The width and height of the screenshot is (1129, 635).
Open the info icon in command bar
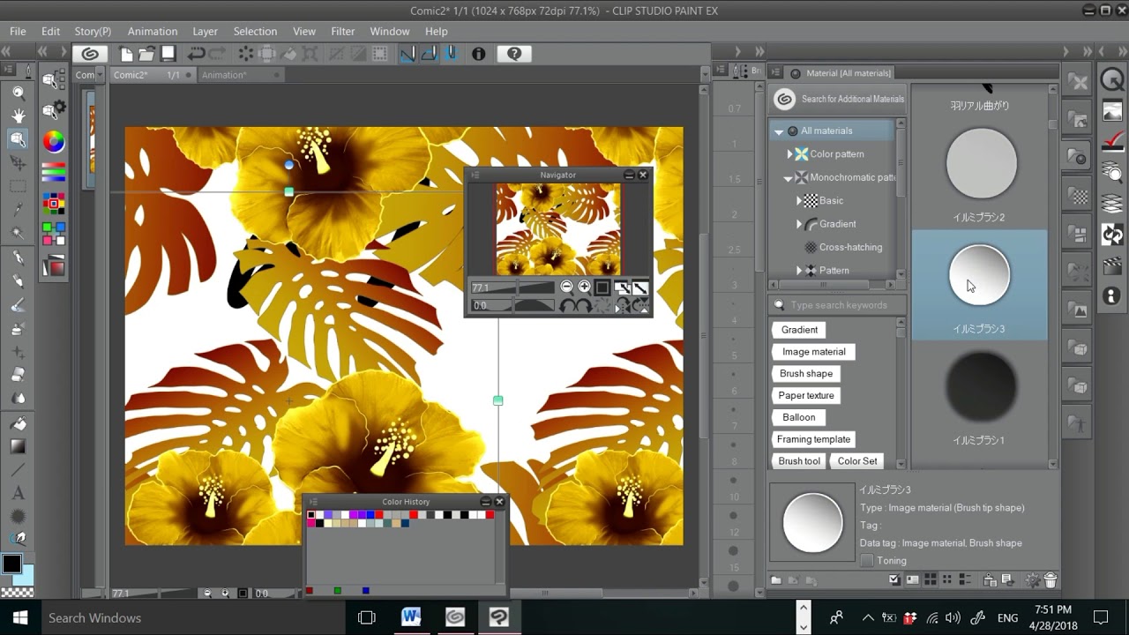point(478,54)
